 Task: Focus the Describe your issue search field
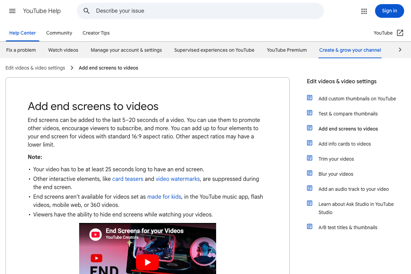pyautogui.click(x=200, y=11)
